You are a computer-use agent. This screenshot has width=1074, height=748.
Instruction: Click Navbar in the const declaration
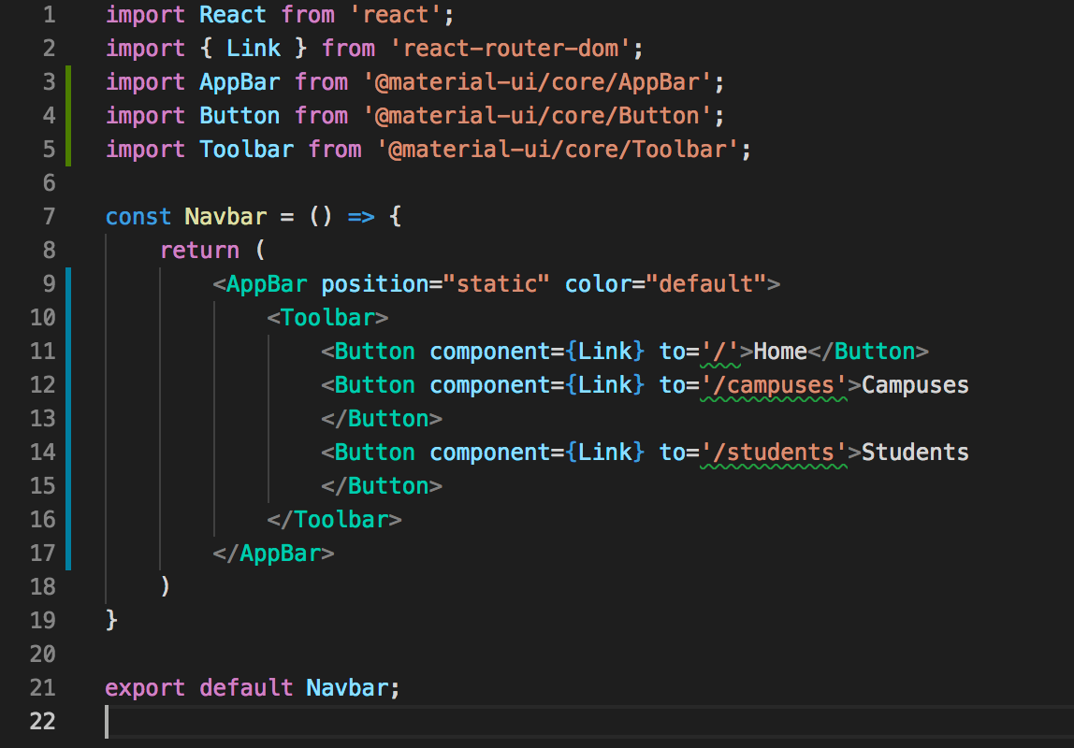(x=226, y=216)
